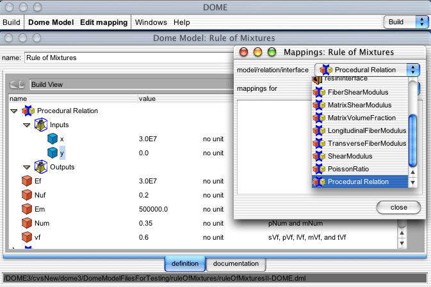This screenshot has width=431, height=287.
Task: Switch to the definition tab
Action: pos(185,264)
